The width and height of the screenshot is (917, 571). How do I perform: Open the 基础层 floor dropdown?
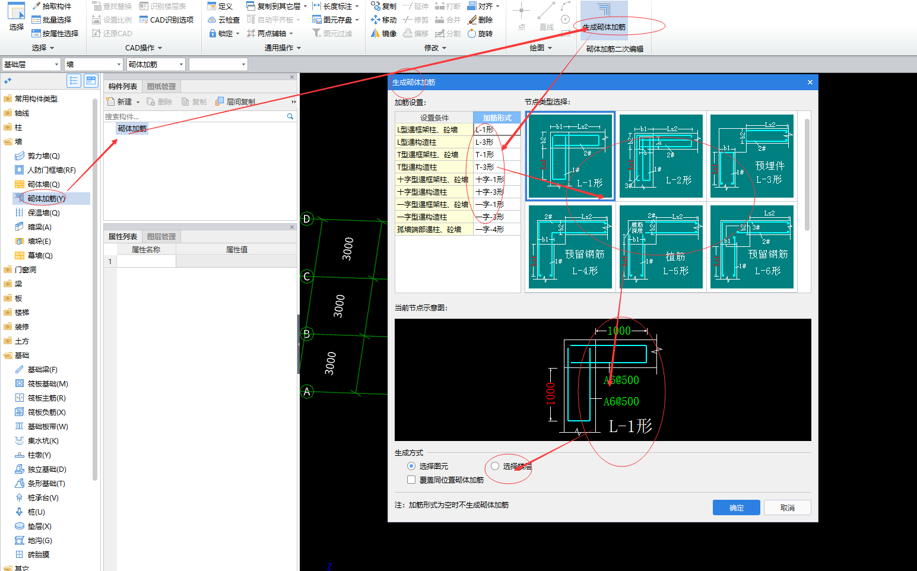pyautogui.click(x=31, y=64)
